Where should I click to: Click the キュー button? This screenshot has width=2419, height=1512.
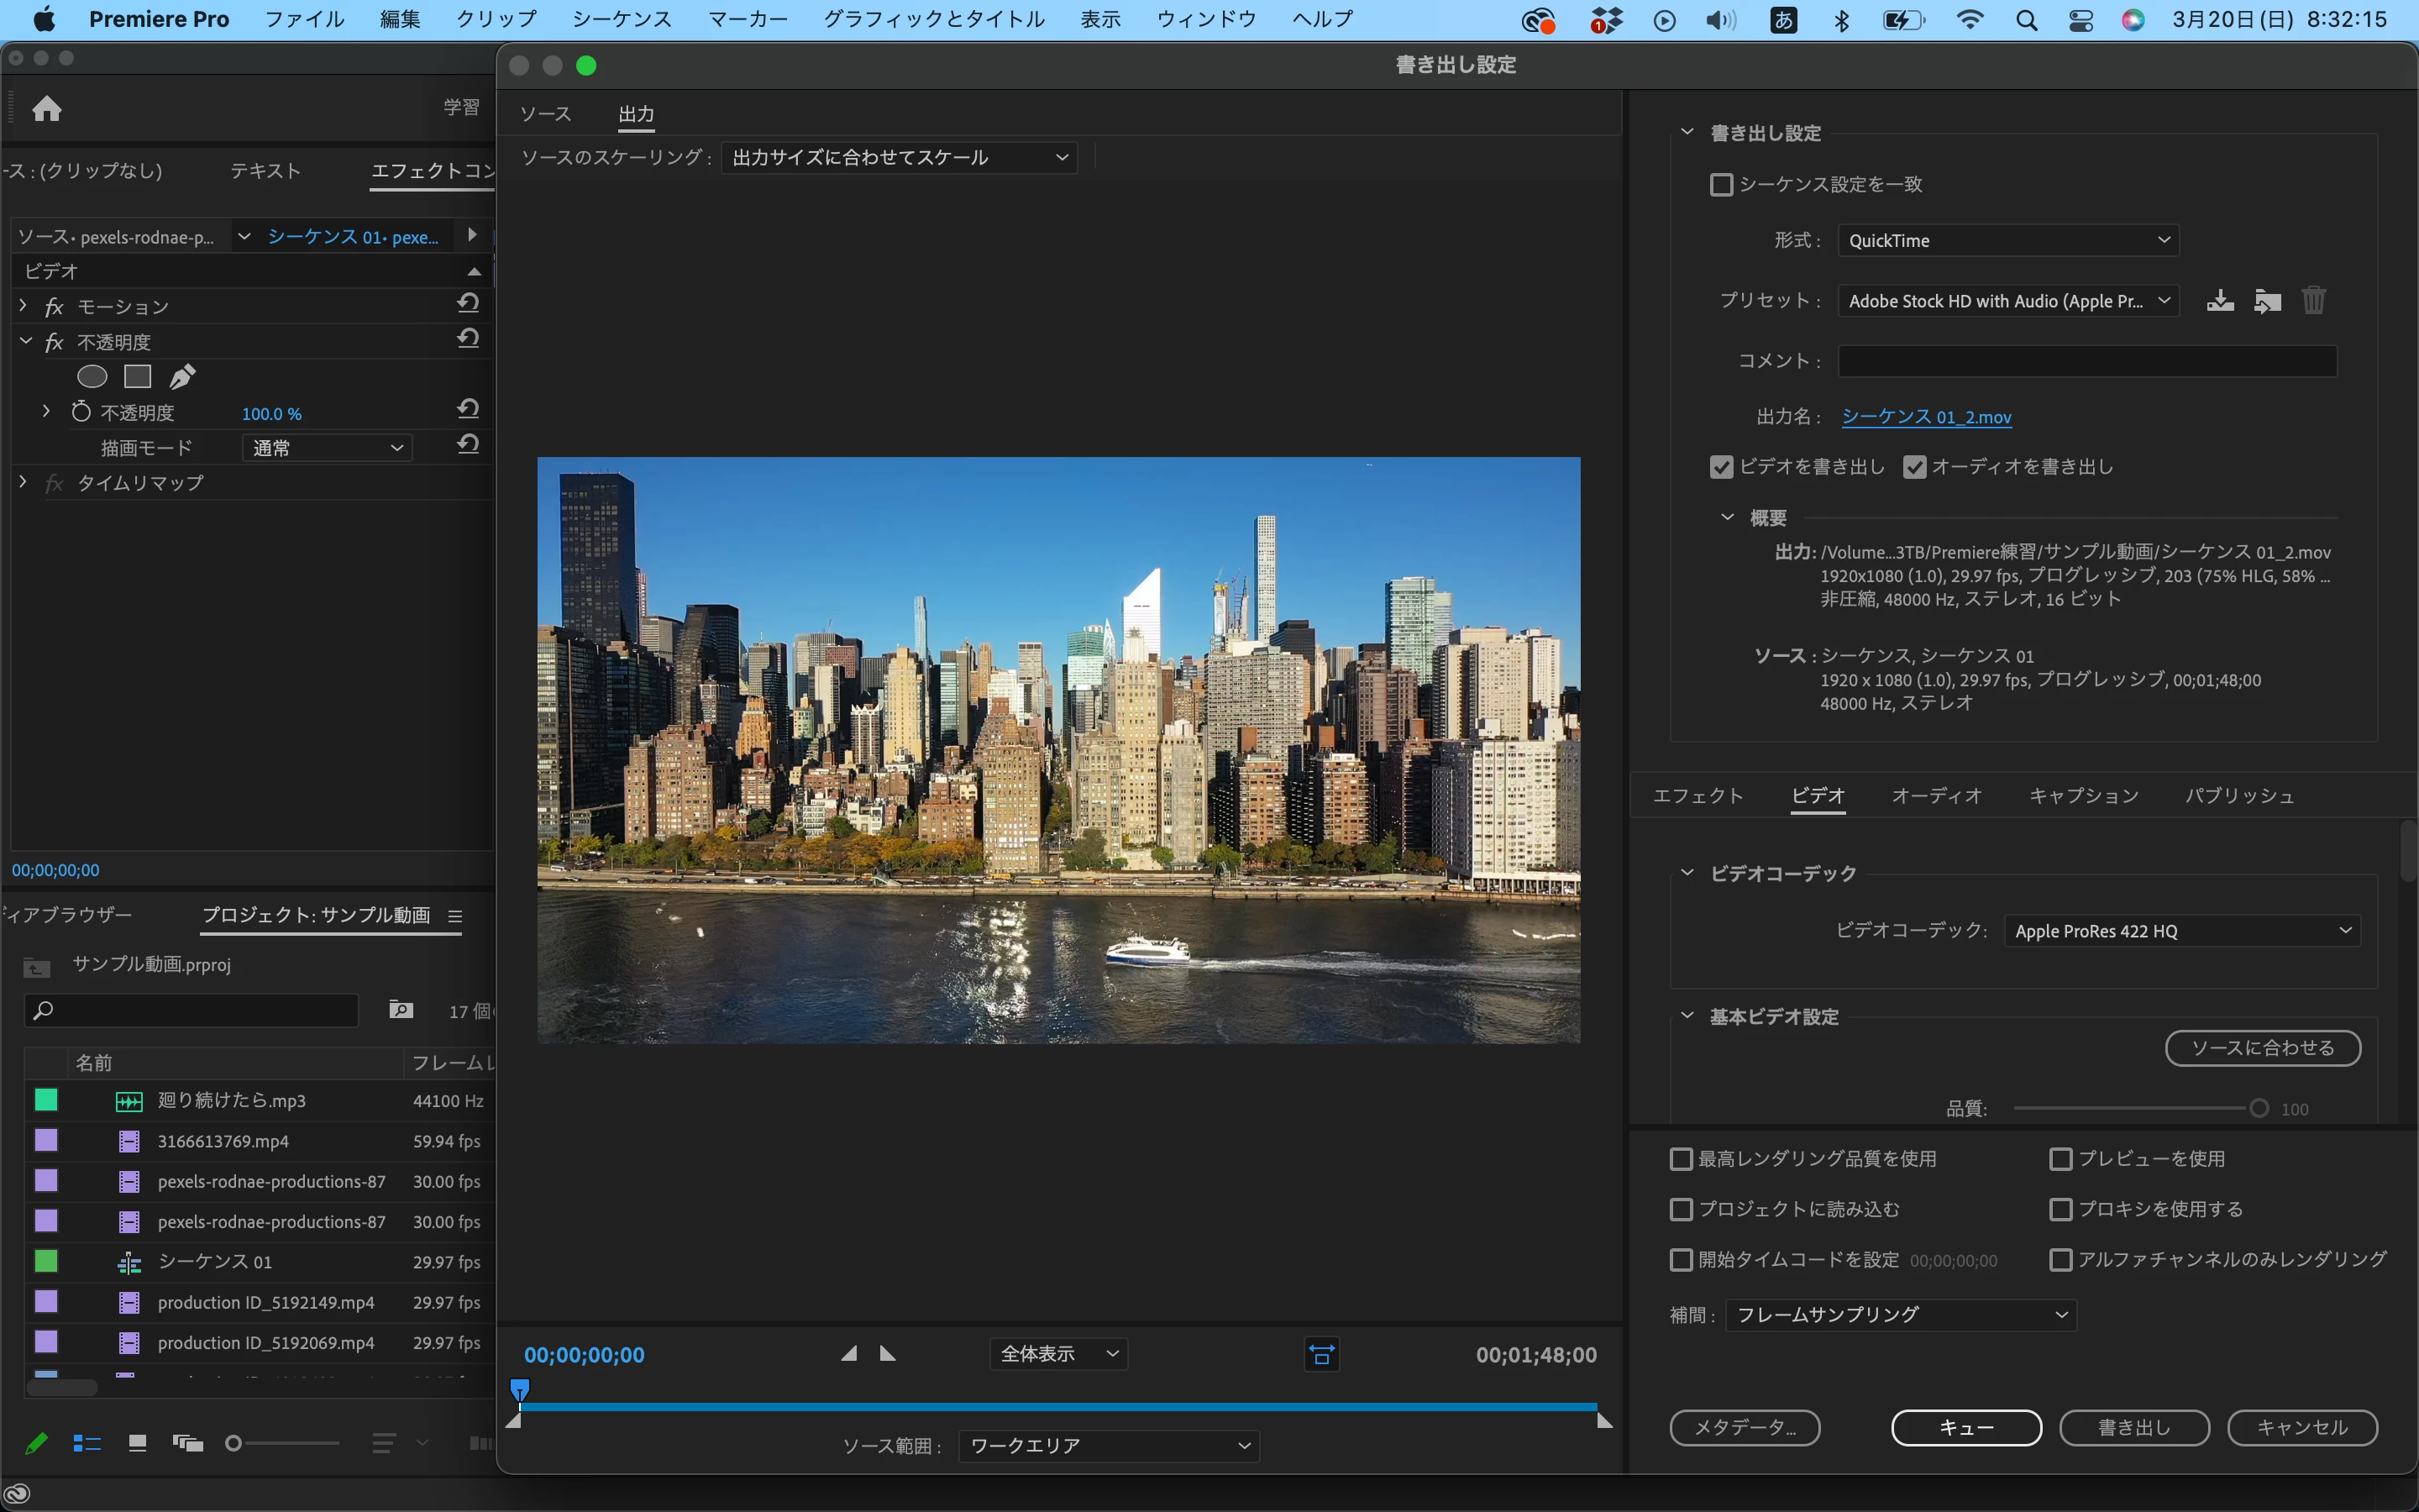pos(1965,1427)
